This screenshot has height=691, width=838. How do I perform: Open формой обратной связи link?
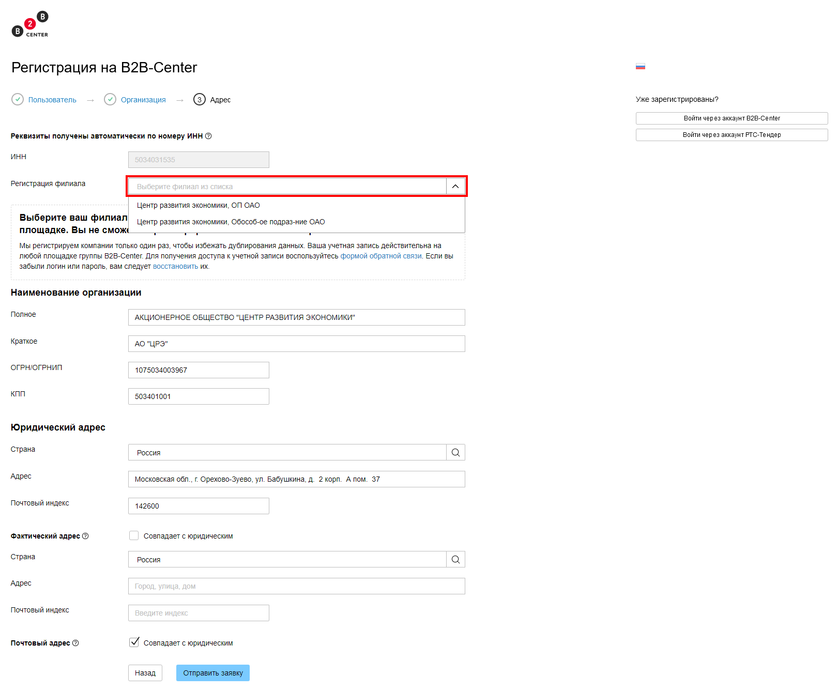381,256
